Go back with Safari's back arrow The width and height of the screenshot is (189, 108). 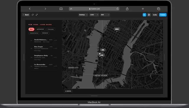pyautogui.click(x=30, y=9)
